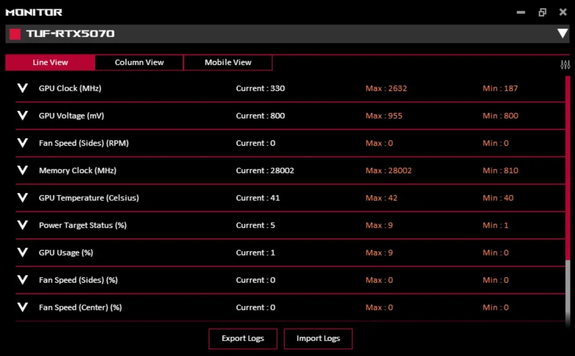This screenshot has height=356, width=575.
Task: Click the GPU Voltage (mV) label
Action: pos(71,116)
